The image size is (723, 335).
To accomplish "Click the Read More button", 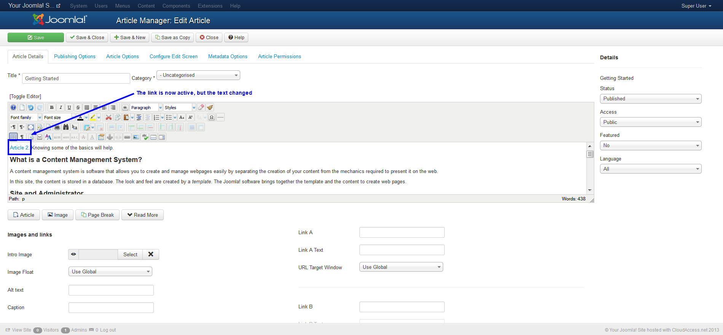I will [x=143, y=215].
